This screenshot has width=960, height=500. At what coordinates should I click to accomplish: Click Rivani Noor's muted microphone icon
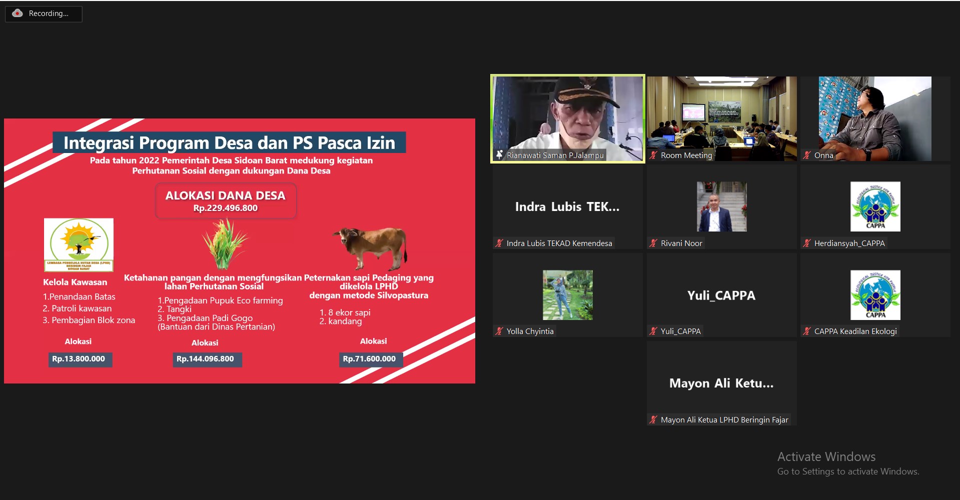tap(653, 243)
